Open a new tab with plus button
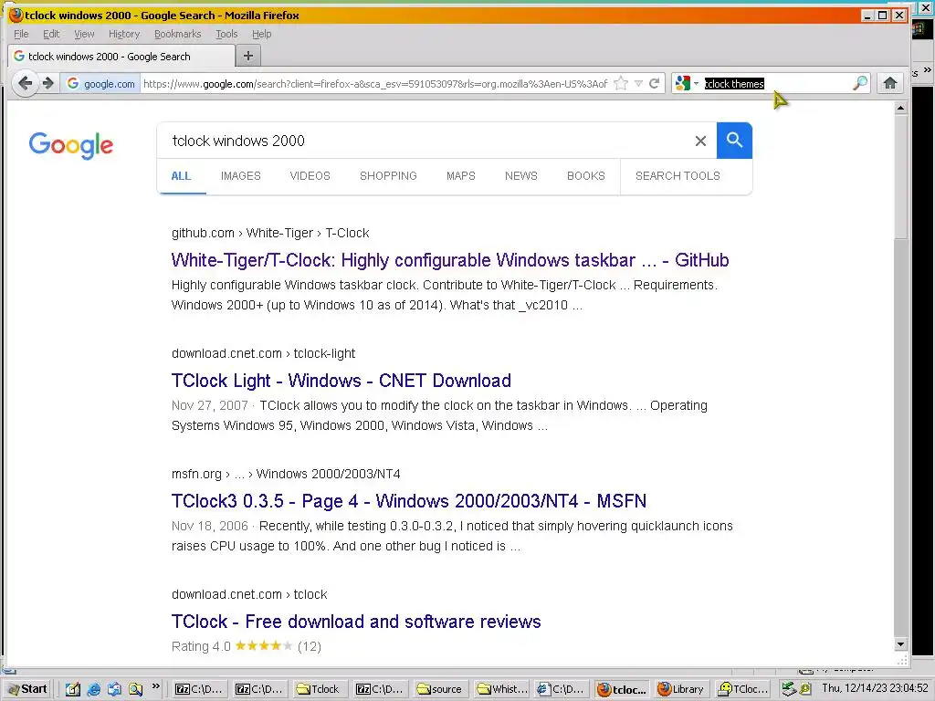This screenshot has width=935, height=701. click(248, 56)
